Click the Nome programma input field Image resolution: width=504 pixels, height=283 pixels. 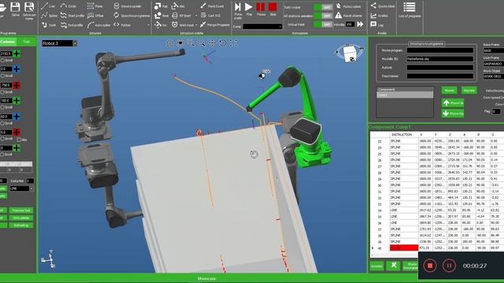tap(440, 50)
